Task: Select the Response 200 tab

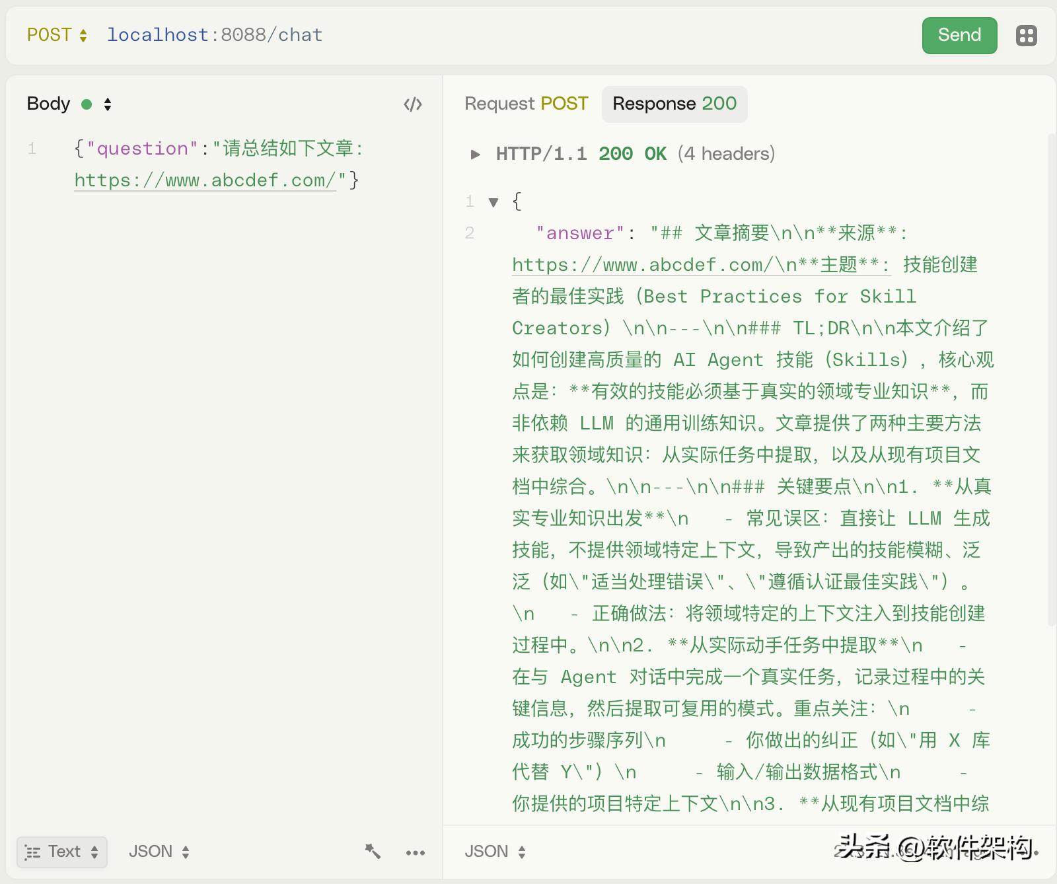Action: coord(674,104)
